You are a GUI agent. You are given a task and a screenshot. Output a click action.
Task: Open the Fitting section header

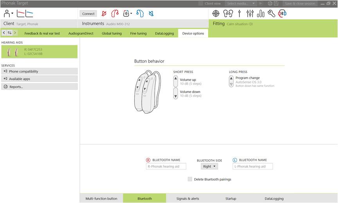[273, 24]
